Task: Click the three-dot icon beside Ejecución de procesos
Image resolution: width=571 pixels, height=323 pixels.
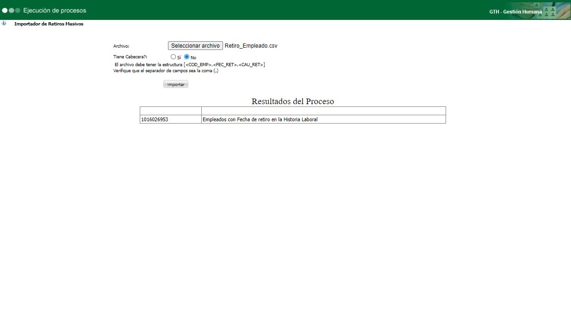Action: pos(11,10)
